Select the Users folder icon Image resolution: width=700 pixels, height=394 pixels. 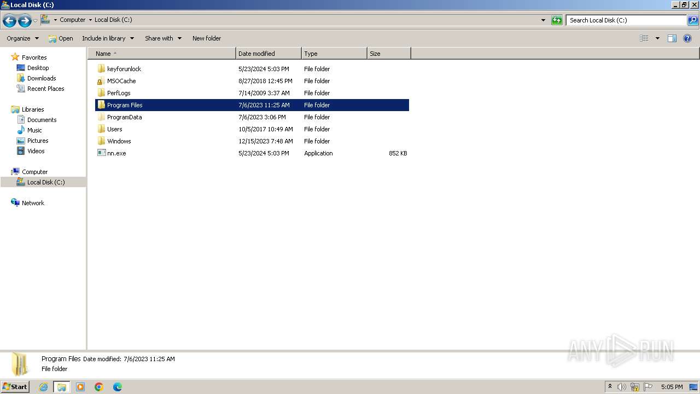(x=101, y=129)
